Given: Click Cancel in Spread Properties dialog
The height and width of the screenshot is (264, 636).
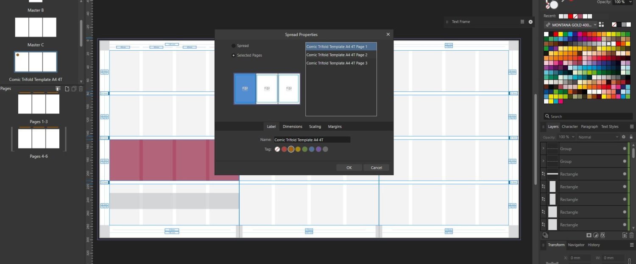Looking at the screenshot, I should [x=376, y=168].
